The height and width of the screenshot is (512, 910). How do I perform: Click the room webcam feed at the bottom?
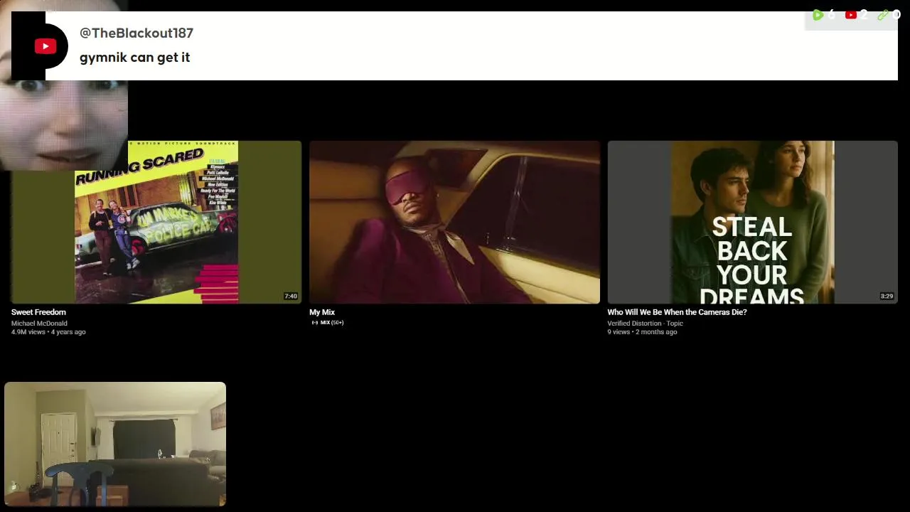point(115,444)
